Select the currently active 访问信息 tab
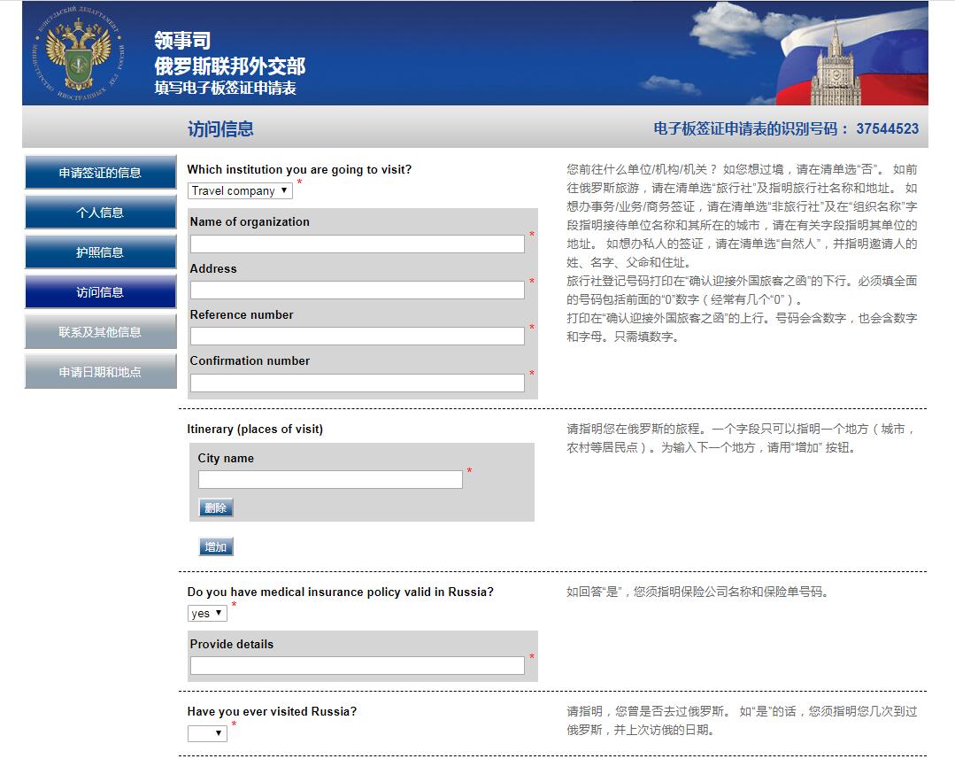This screenshot has width=955, height=782. pos(99,291)
